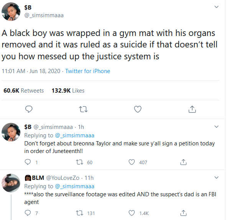Image resolution: width=232 pixels, height=220 pixels.
Task: Retweet the main gym mat tweet
Action: pos(83,109)
